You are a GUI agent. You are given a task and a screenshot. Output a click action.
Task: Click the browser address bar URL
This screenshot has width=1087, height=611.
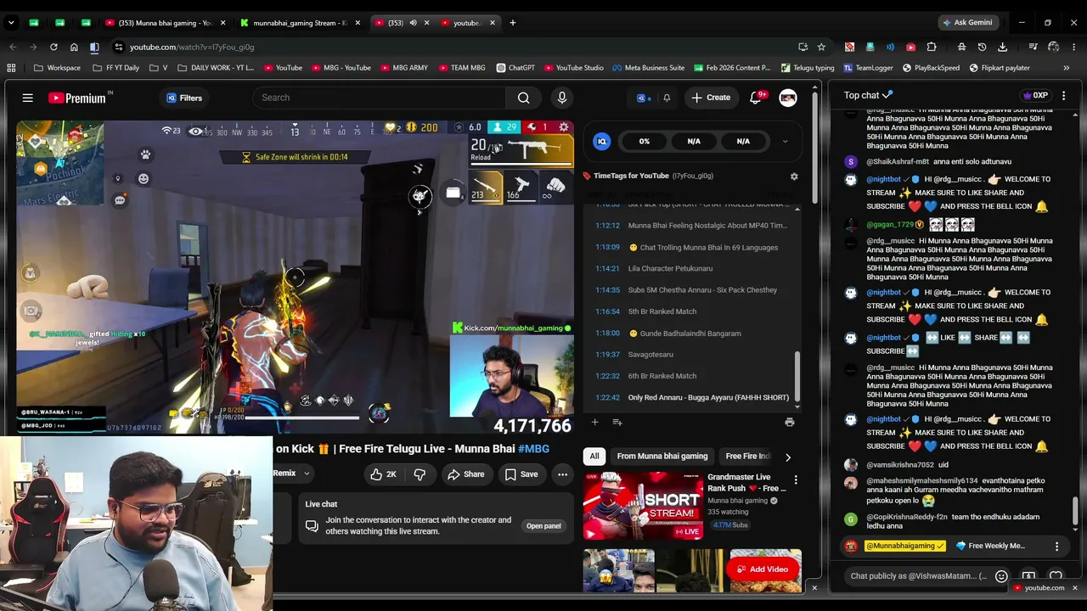(x=192, y=47)
